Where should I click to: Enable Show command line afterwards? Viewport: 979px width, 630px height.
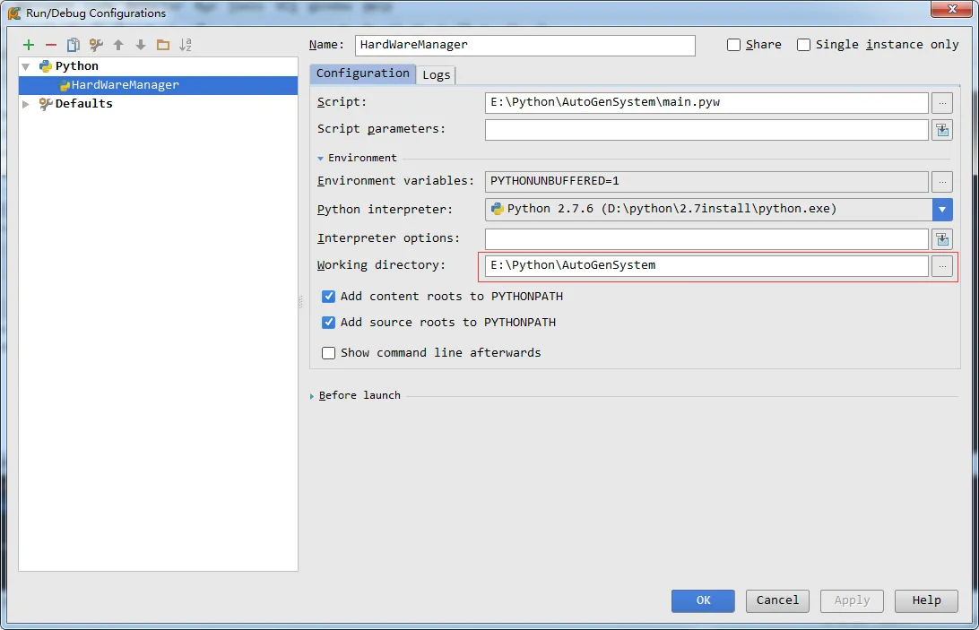point(329,353)
